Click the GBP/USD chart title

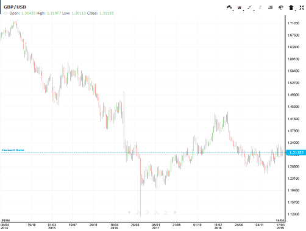pyautogui.click(x=15, y=7)
